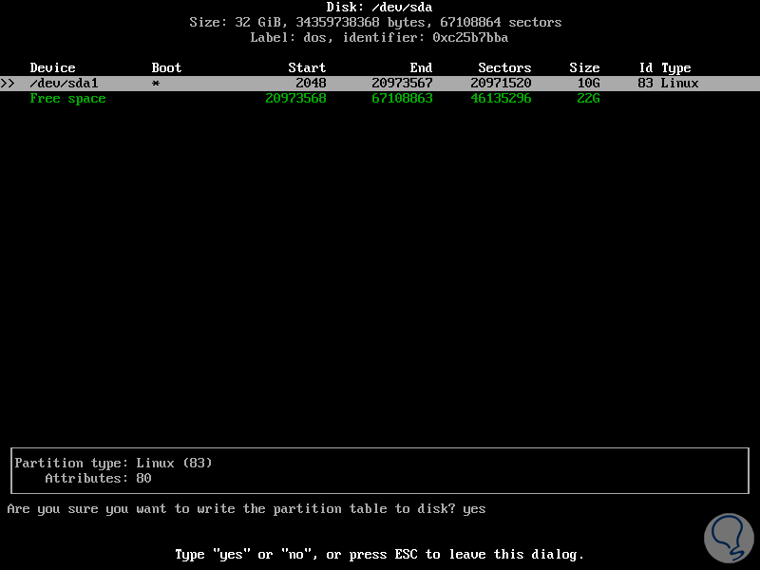Screen dimensions: 760x570
Task: Click the 10G size value
Action: pyautogui.click(x=588, y=84)
